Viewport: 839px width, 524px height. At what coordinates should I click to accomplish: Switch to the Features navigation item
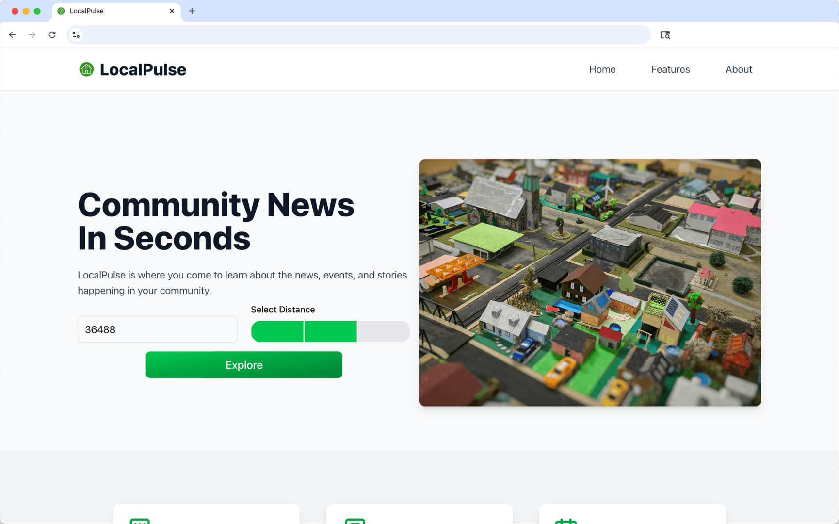(670, 69)
